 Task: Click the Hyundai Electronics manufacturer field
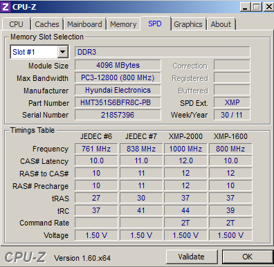pyautogui.click(x=118, y=90)
